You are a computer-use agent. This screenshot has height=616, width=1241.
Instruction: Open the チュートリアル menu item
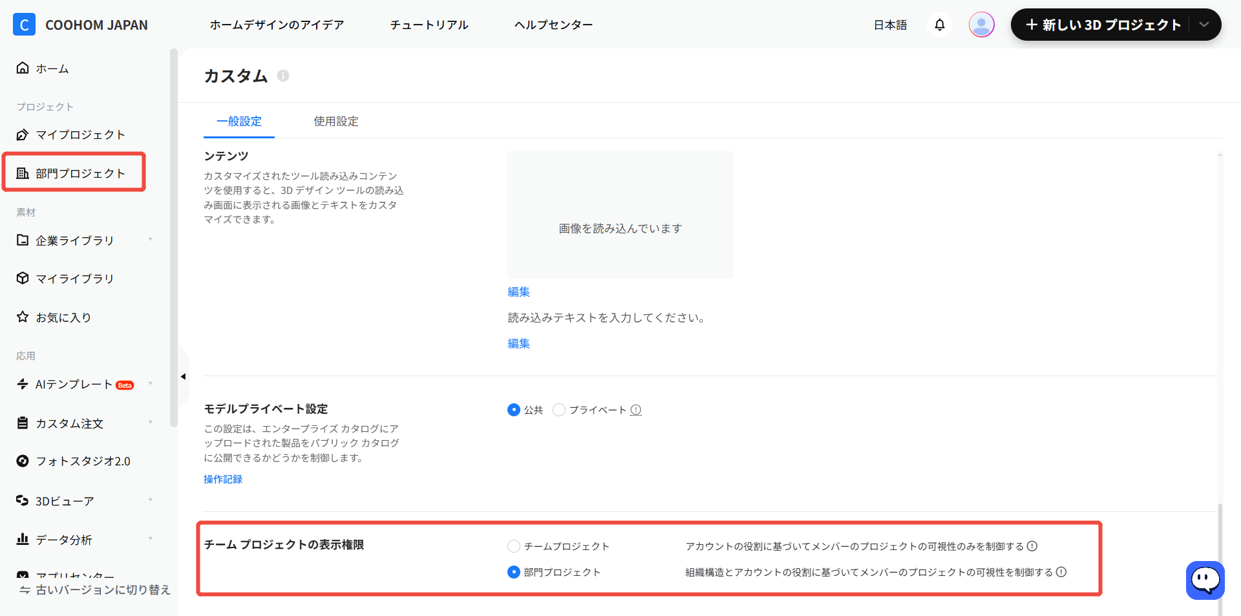[x=429, y=25]
